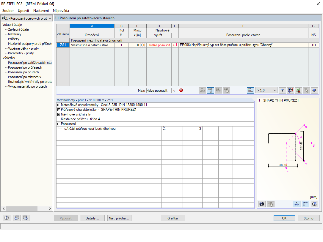Click the disabled Výpočet button
This screenshot has height=242, width=323.
66,218
